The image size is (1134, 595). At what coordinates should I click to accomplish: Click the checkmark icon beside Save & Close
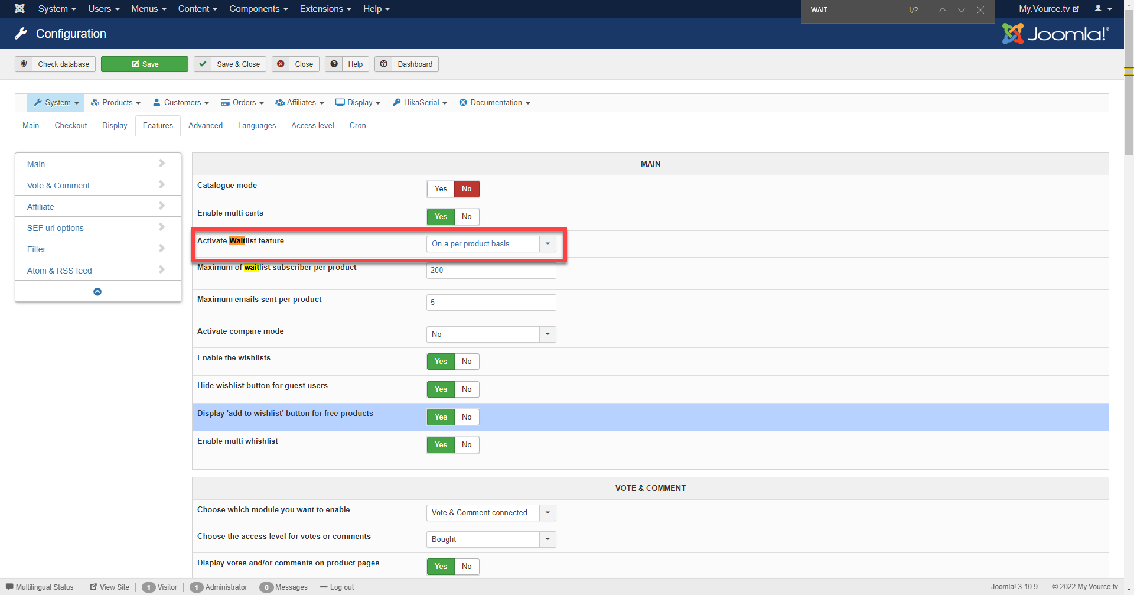(x=203, y=64)
